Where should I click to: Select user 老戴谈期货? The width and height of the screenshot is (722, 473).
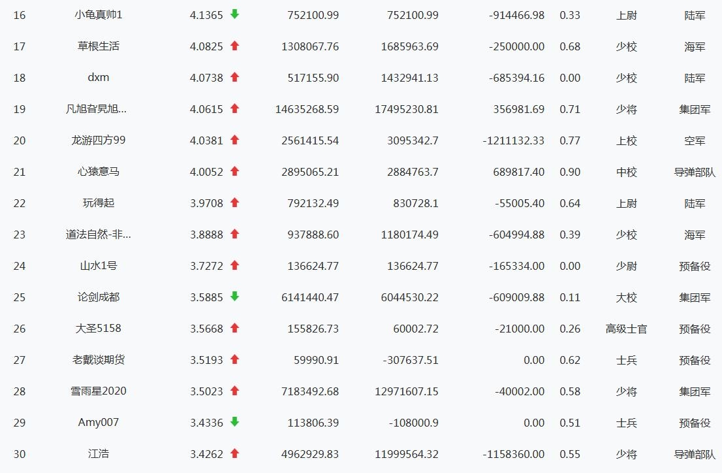[x=99, y=360]
